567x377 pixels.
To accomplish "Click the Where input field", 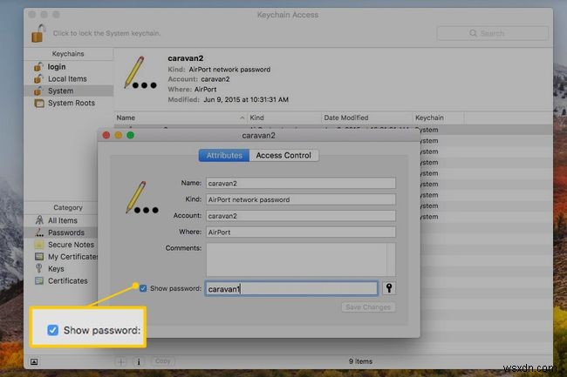I will tap(301, 232).
